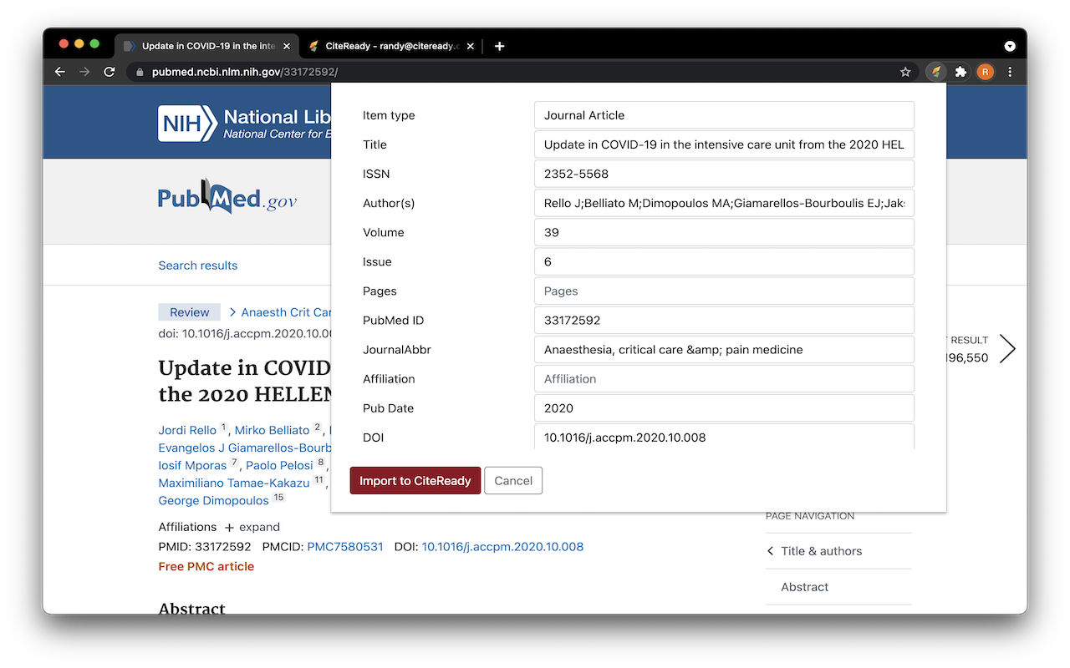This screenshot has height=668, width=1070.
Task: Click the address bar URL
Action: point(244,72)
